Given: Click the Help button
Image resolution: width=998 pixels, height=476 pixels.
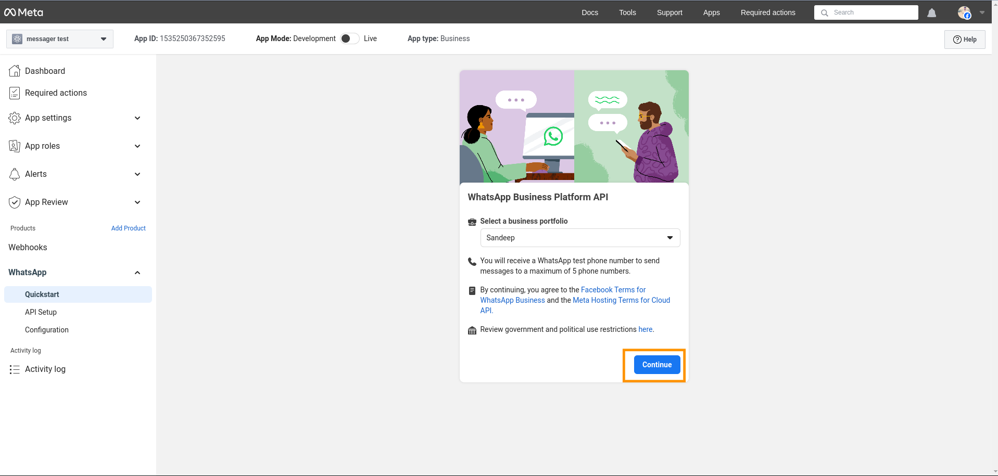Looking at the screenshot, I should point(965,40).
